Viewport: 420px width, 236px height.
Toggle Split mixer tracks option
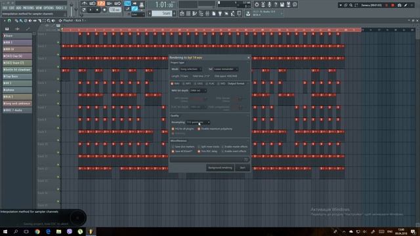209,147
